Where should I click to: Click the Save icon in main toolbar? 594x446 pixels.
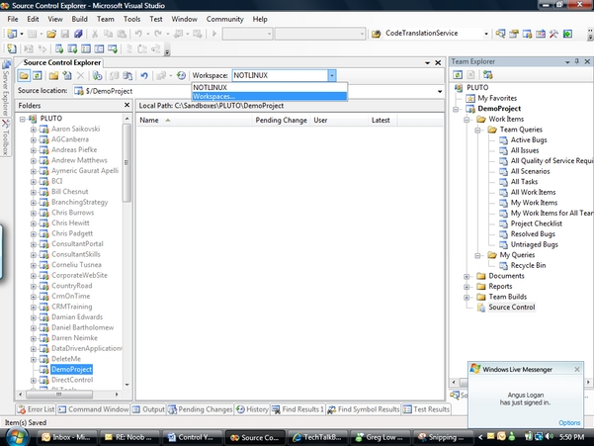click(65, 34)
